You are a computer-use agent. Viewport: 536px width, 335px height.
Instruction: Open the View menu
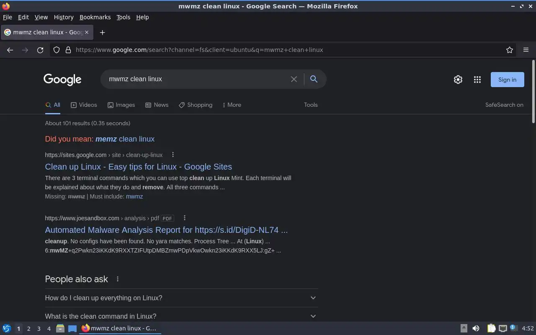[x=41, y=17]
